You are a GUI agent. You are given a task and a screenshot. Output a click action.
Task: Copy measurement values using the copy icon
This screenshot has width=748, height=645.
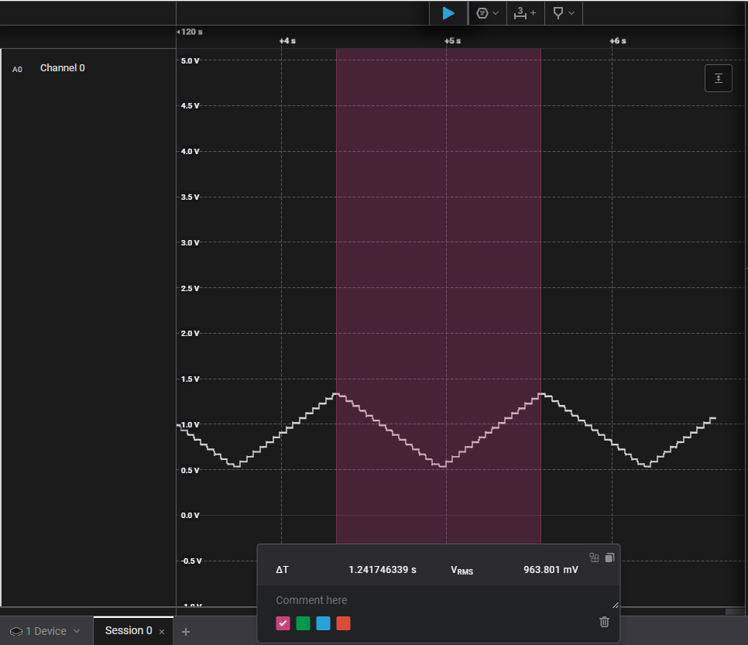[x=609, y=558]
